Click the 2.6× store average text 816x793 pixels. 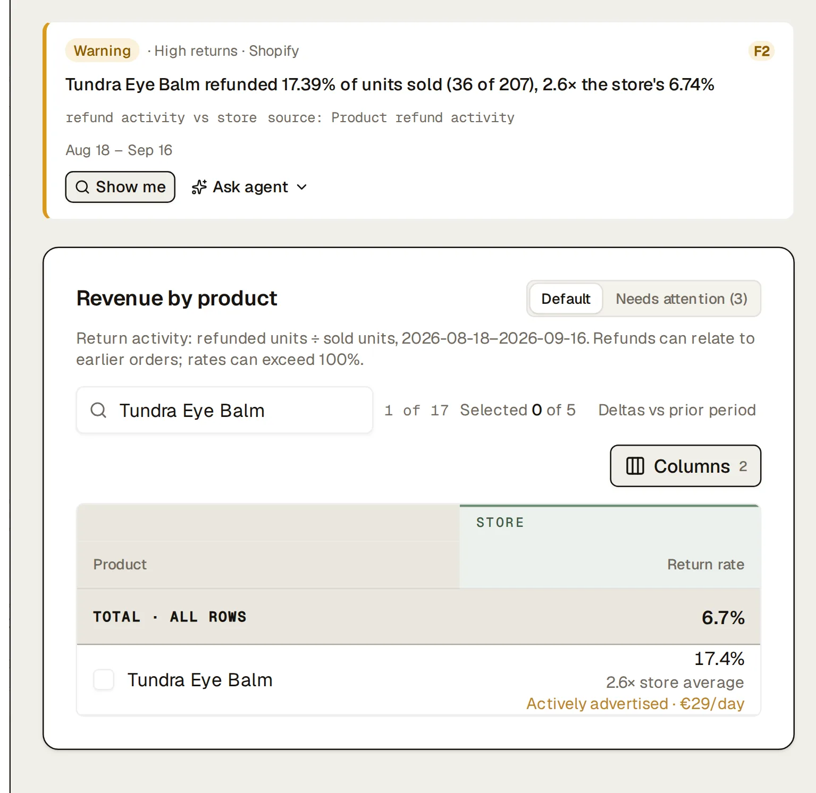[x=675, y=682]
